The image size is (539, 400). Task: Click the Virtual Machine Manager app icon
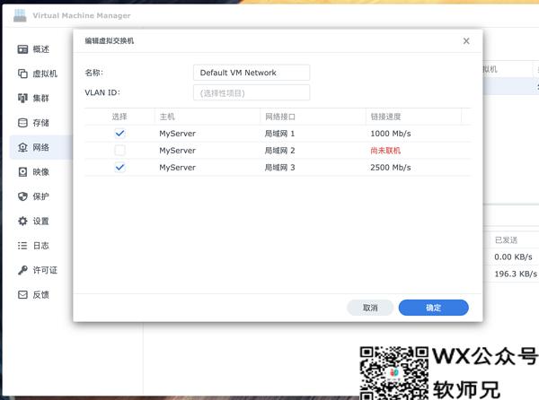pos(20,14)
